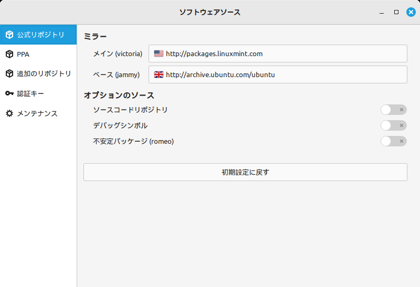The image size is (420, 287).
Task: Choose base mirror archive.ubuntu.com/ubuntu
Action: coord(278,75)
